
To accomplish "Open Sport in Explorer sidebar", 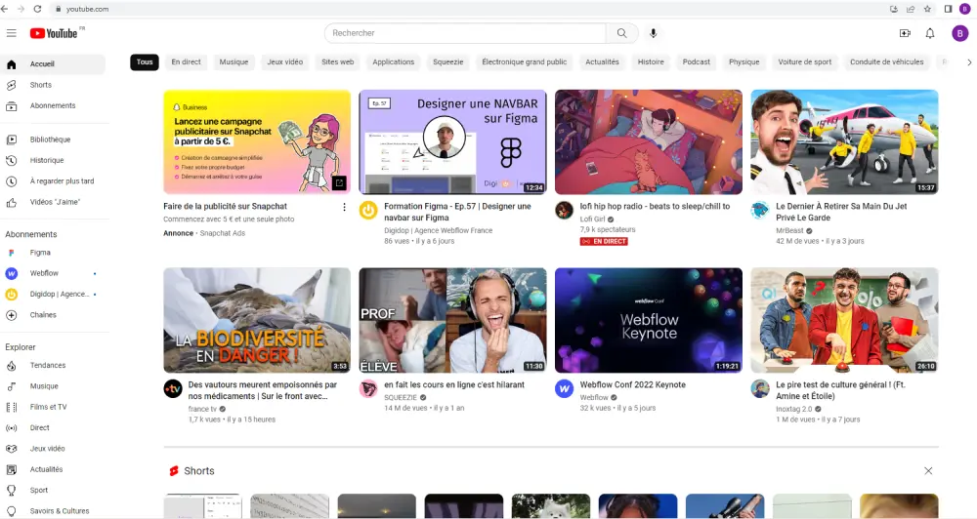I will coord(53,491).
